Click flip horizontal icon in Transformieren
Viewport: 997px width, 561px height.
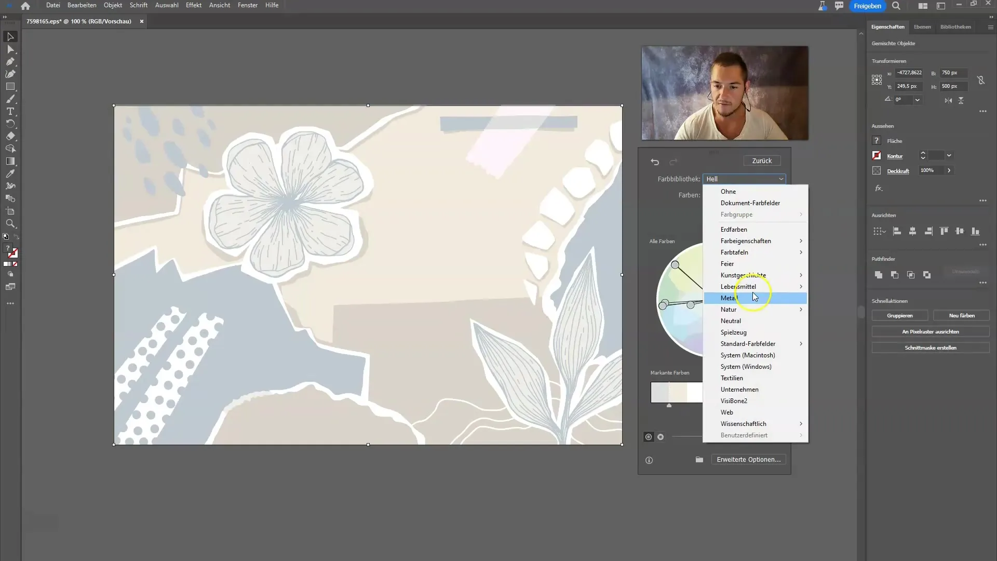click(948, 100)
